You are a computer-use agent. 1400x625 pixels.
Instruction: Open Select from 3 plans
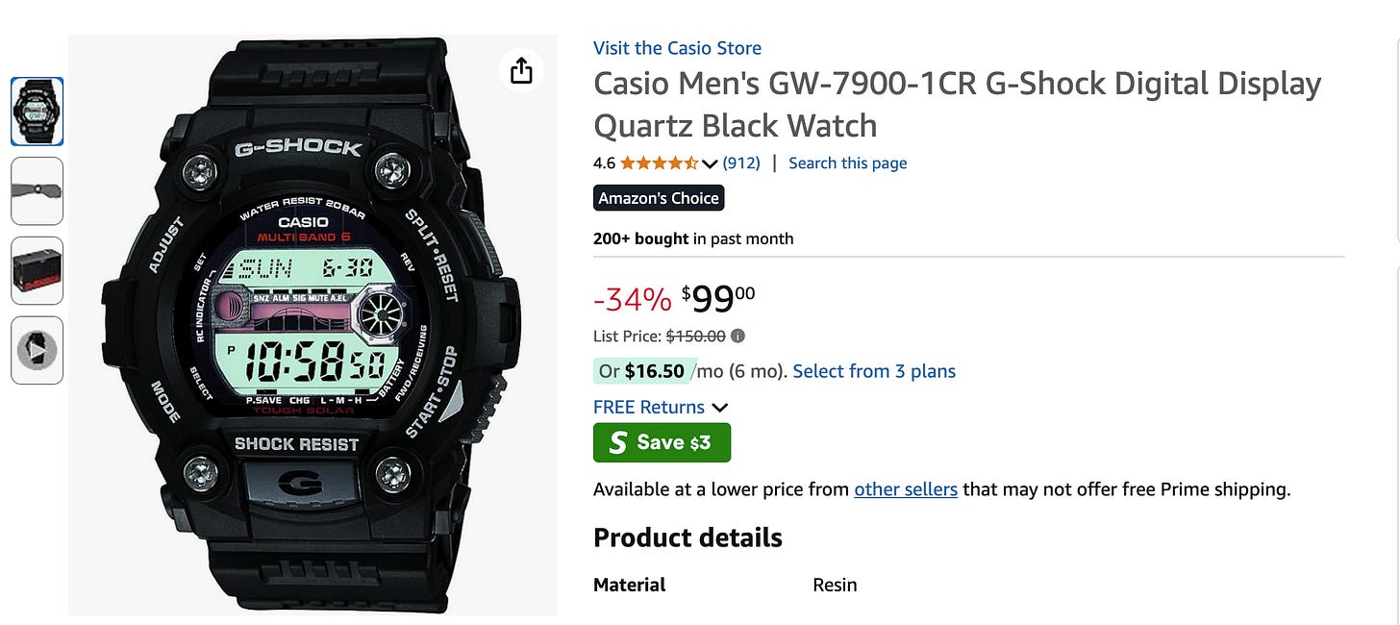point(873,370)
